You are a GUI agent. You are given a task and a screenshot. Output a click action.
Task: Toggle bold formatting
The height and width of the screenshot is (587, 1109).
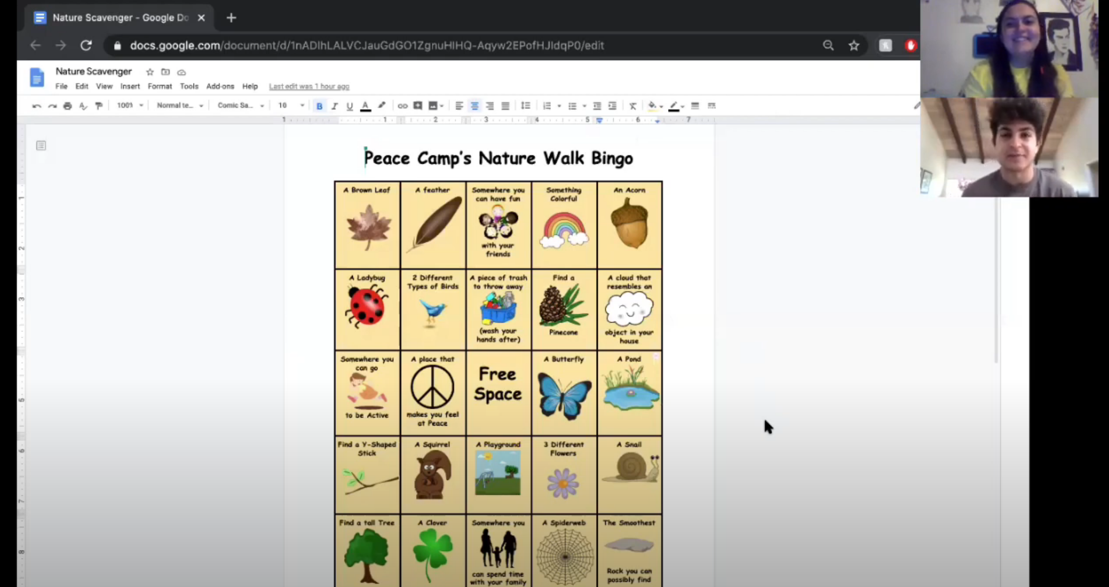tap(319, 106)
